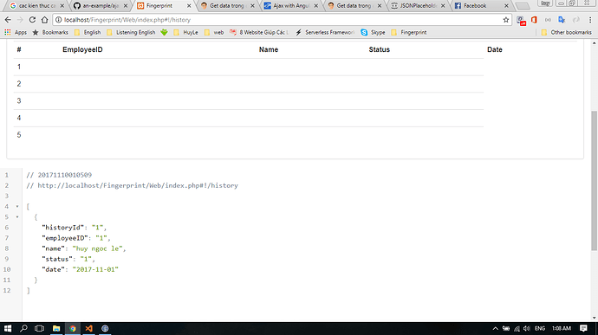Switch to the Facebook tab

coord(480,6)
